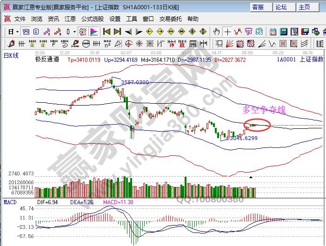Viewport: 326px width, 246px height.
Task: Open the candlestick style dropdown arrow
Action: point(74,32)
